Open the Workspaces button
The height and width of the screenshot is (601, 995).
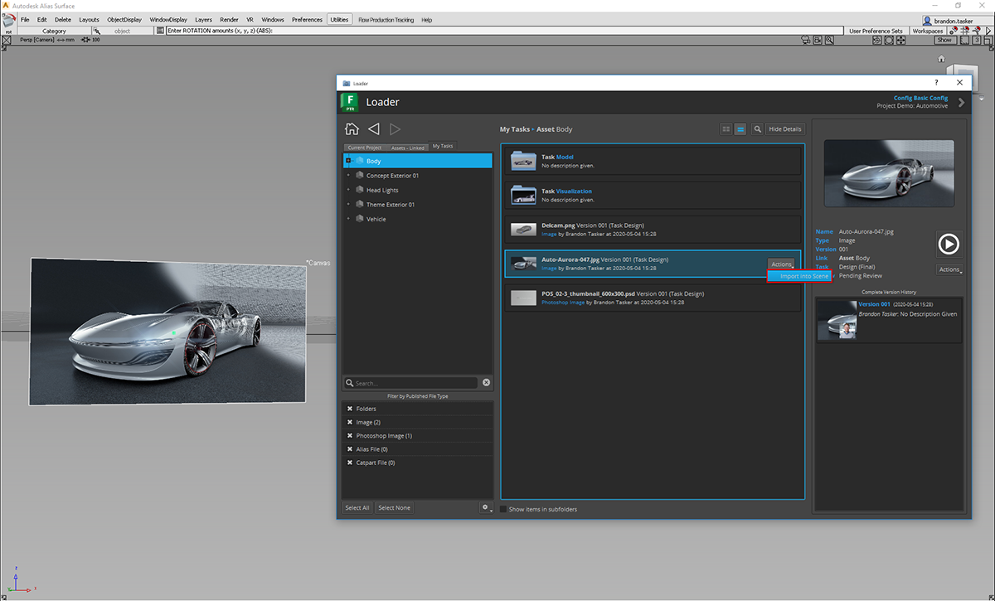coord(927,31)
